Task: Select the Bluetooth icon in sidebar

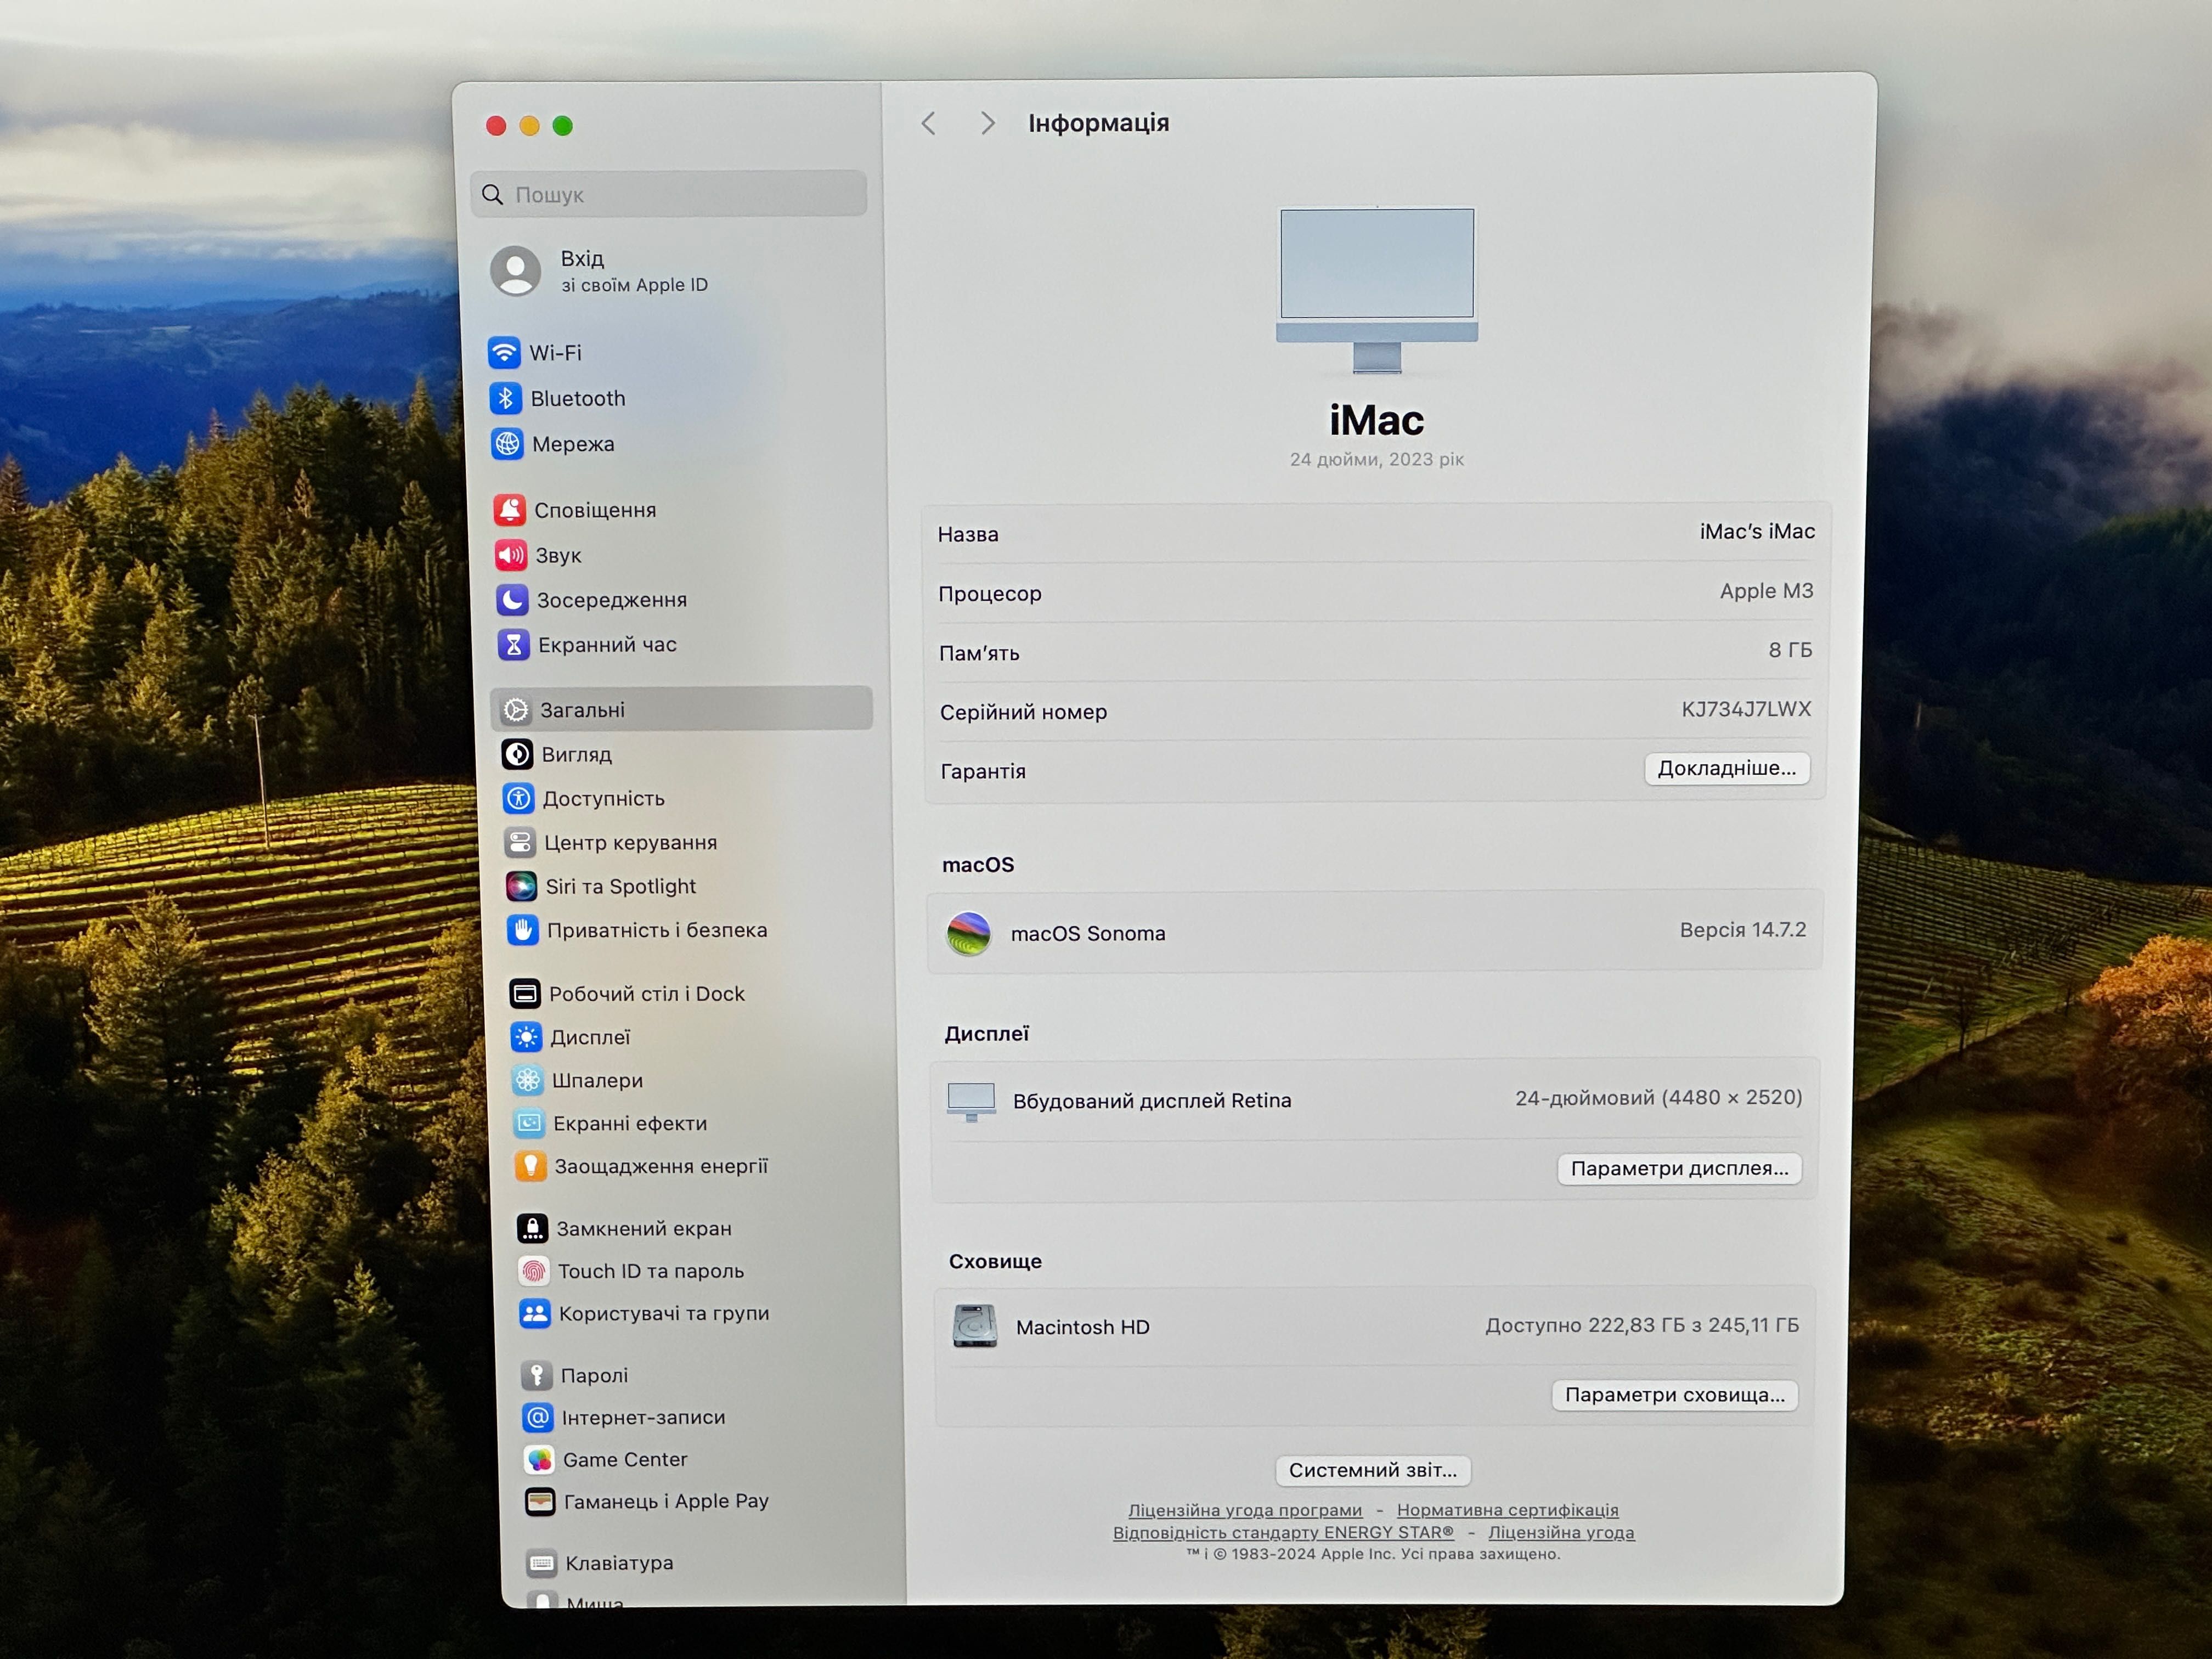Action: coord(505,398)
